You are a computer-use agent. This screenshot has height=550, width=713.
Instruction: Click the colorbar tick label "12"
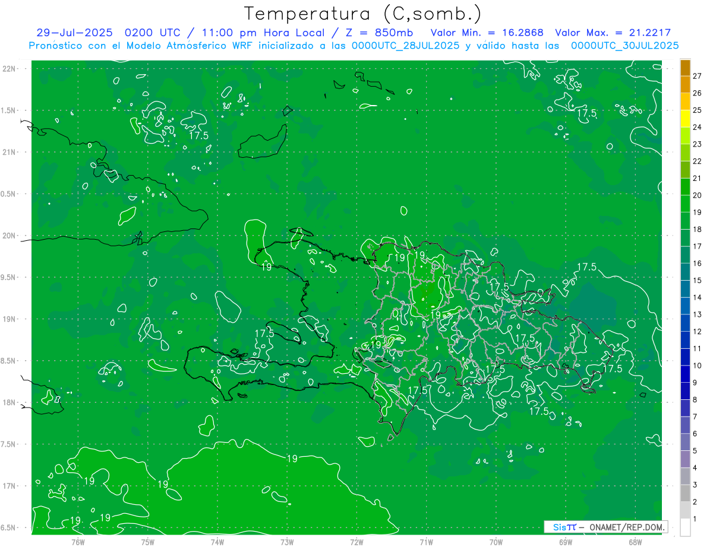pyautogui.click(x=697, y=332)
